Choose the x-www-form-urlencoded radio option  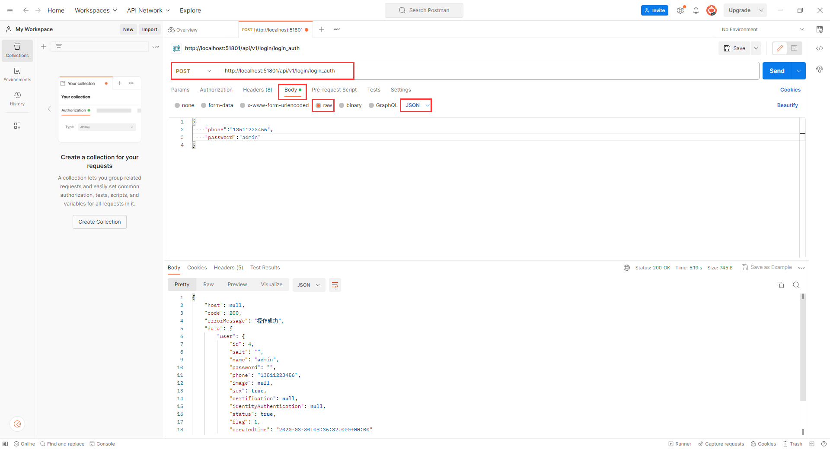243,105
